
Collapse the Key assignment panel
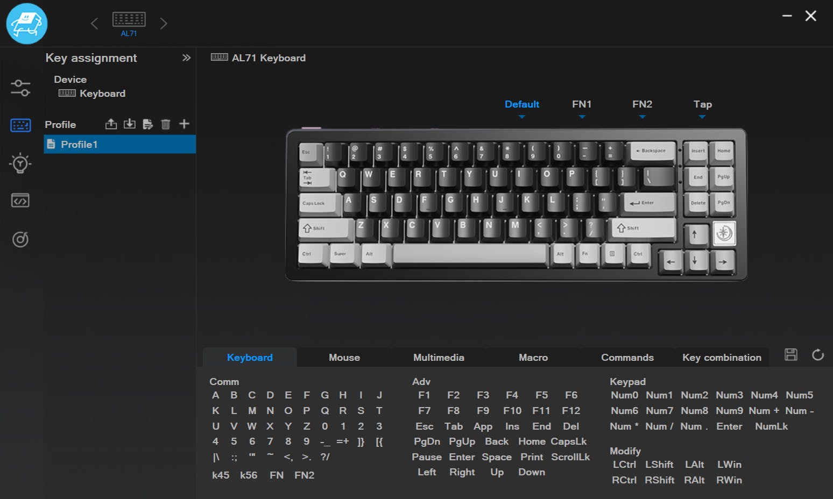coord(186,58)
